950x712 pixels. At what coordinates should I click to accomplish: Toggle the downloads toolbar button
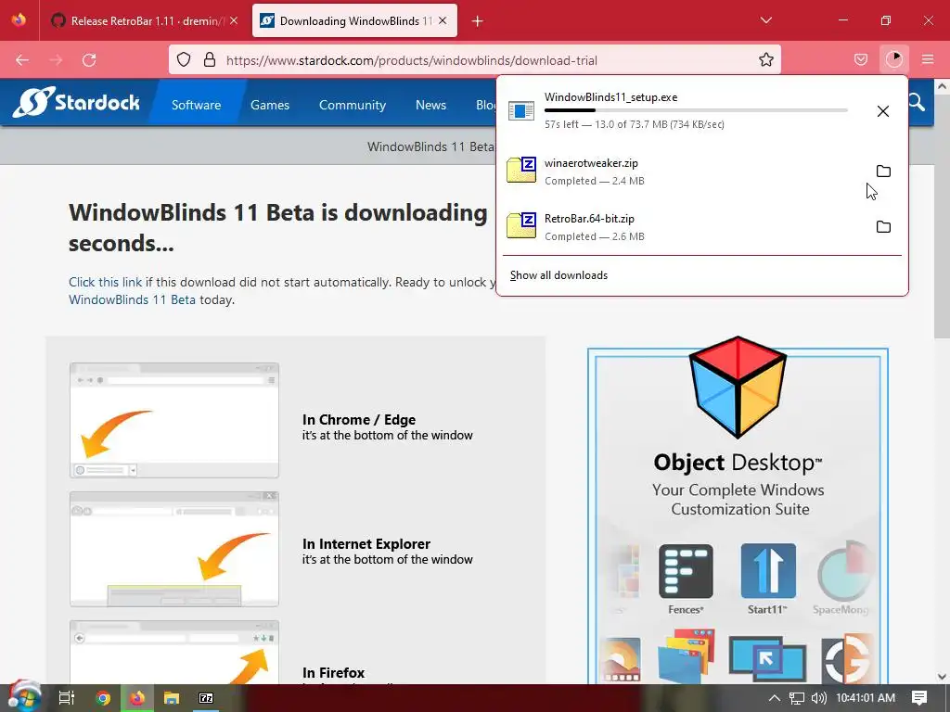tap(893, 59)
